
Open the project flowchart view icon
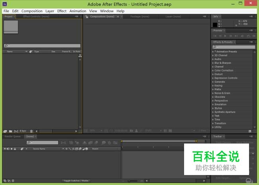80,56
